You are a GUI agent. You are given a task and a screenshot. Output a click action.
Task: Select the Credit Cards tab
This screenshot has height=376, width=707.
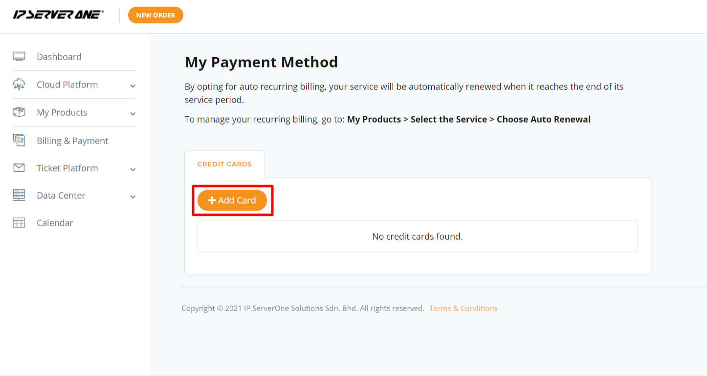point(224,164)
